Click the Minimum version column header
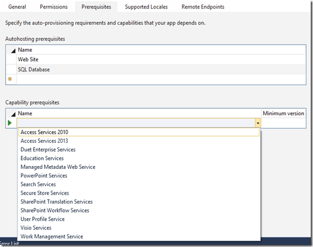Image resolution: width=313 pixels, height=247 pixels. pyautogui.click(x=284, y=113)
